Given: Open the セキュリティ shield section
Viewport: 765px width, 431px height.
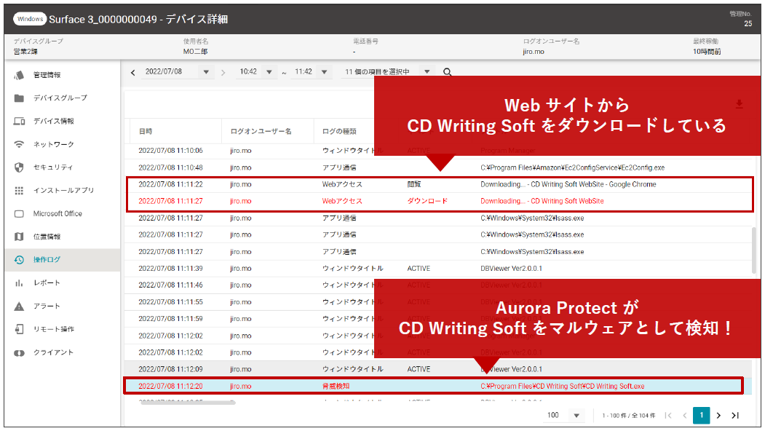Looking at the screenshot, I should coord(53,167).
